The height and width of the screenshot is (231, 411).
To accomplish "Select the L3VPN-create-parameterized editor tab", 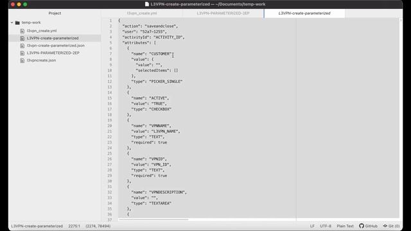I will (x=304, y=13).
